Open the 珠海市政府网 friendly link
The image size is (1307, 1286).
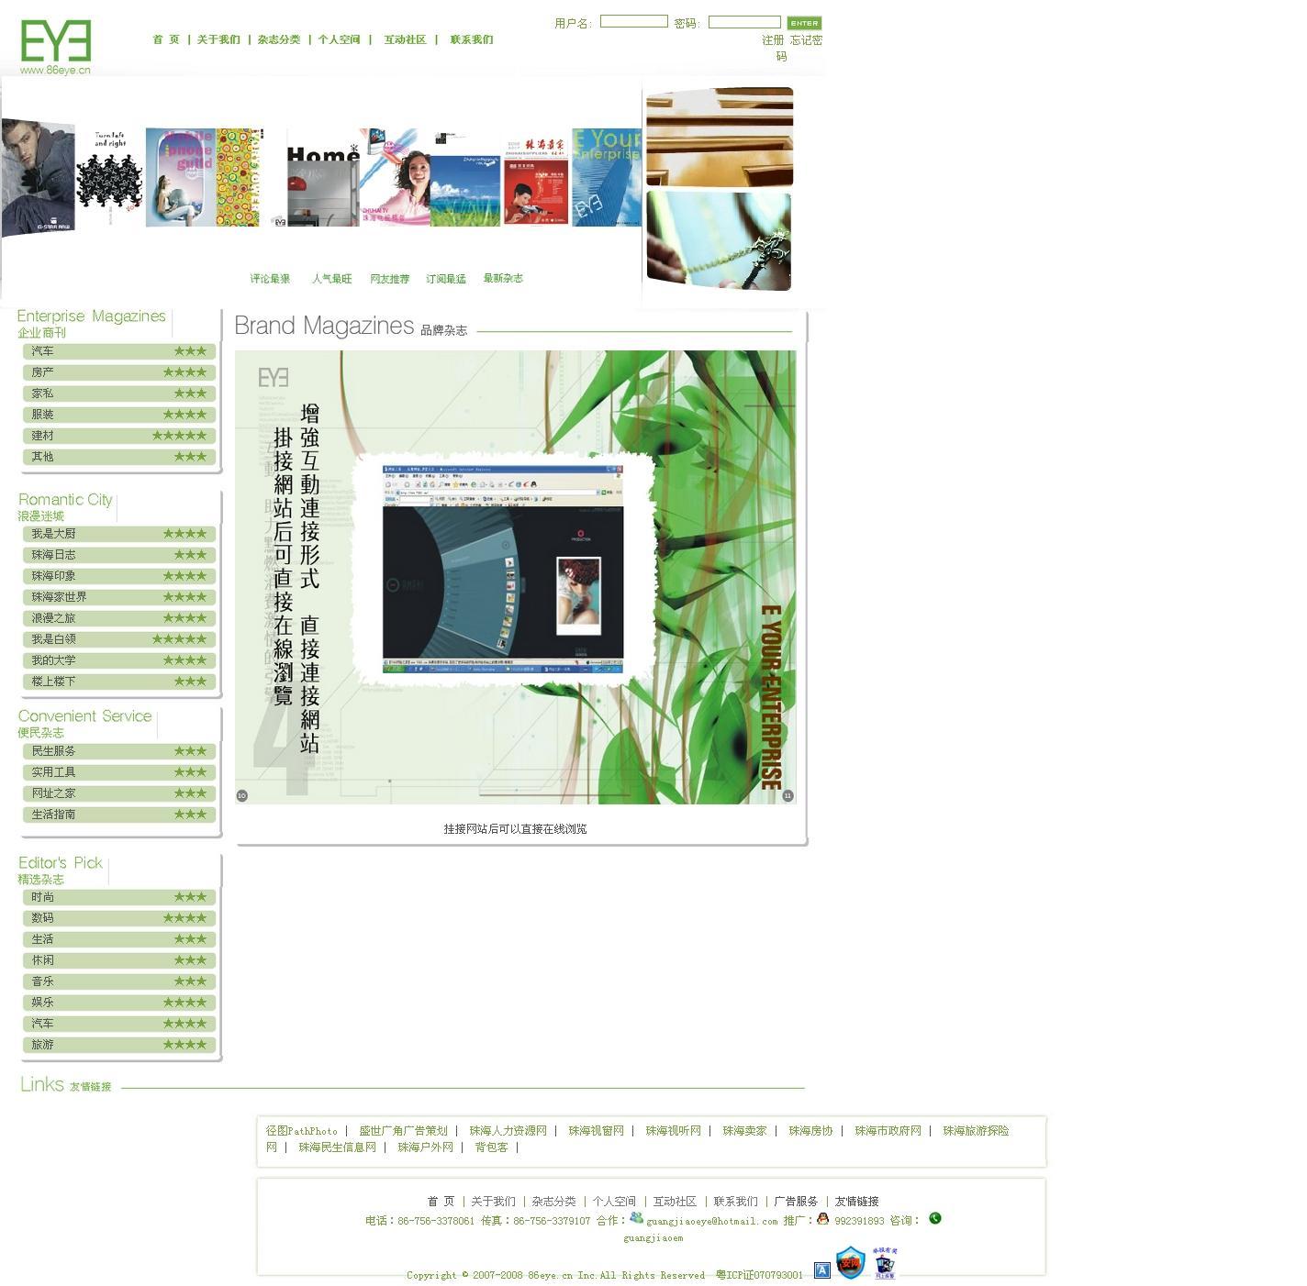888,1131
